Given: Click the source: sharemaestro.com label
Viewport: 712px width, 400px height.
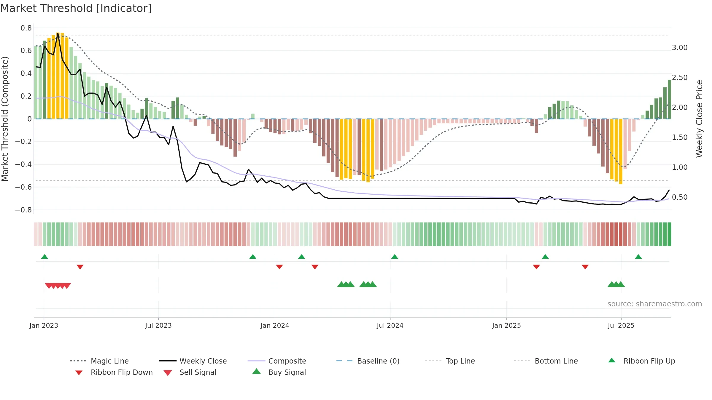Looking at the screenshot, I should click(655, 304).
